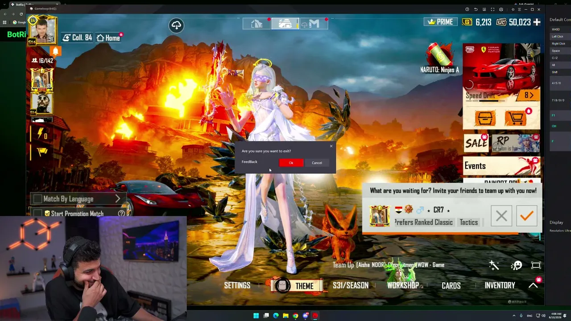Open the player profile avatar
Image resolution: width=571 pixels, height=321 pixels.
43,30
